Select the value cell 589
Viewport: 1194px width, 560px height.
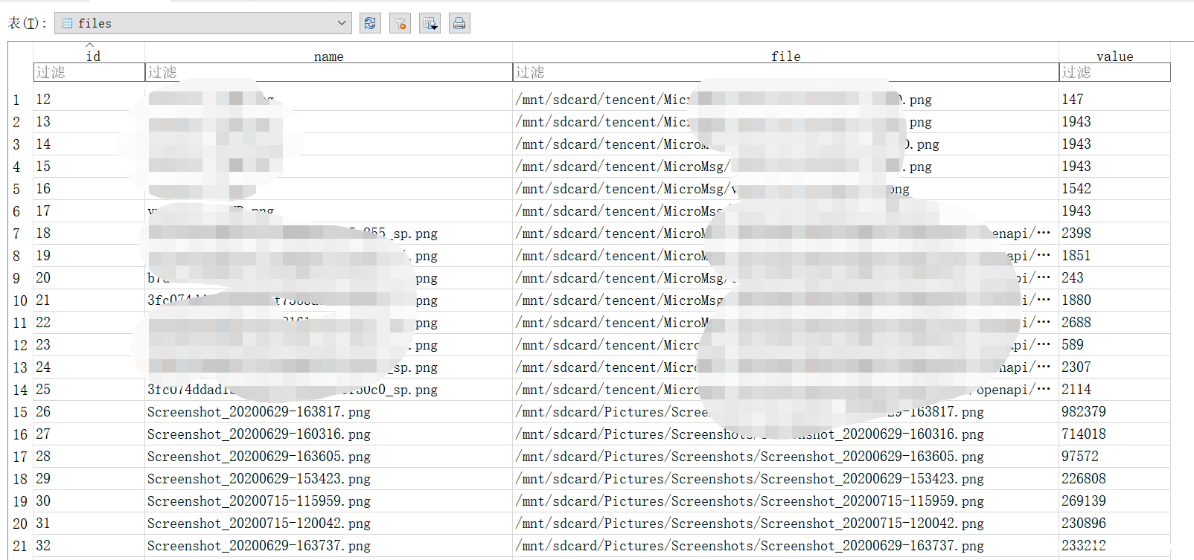(1115, 345)
